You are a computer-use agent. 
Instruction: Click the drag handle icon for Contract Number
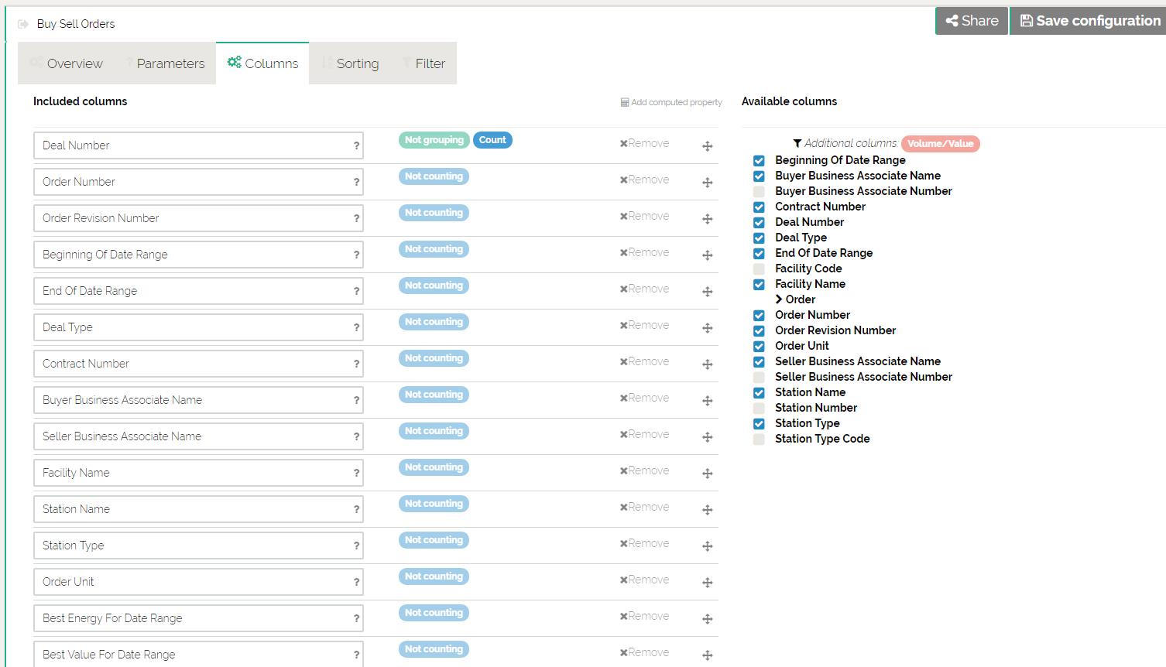(707, 364)
